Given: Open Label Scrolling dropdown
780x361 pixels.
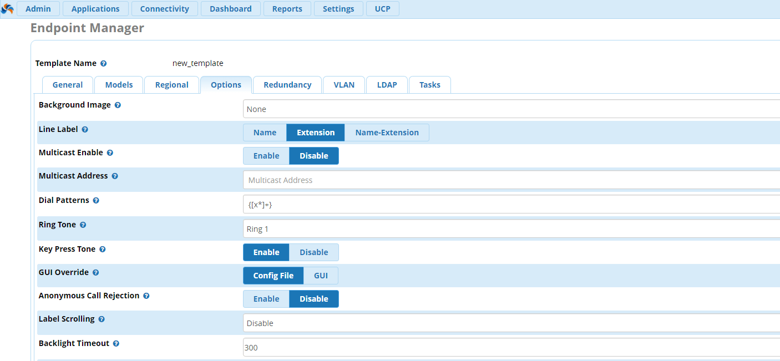Looking at the screenshot, I should pyautogui.click(x=511, y=323).
